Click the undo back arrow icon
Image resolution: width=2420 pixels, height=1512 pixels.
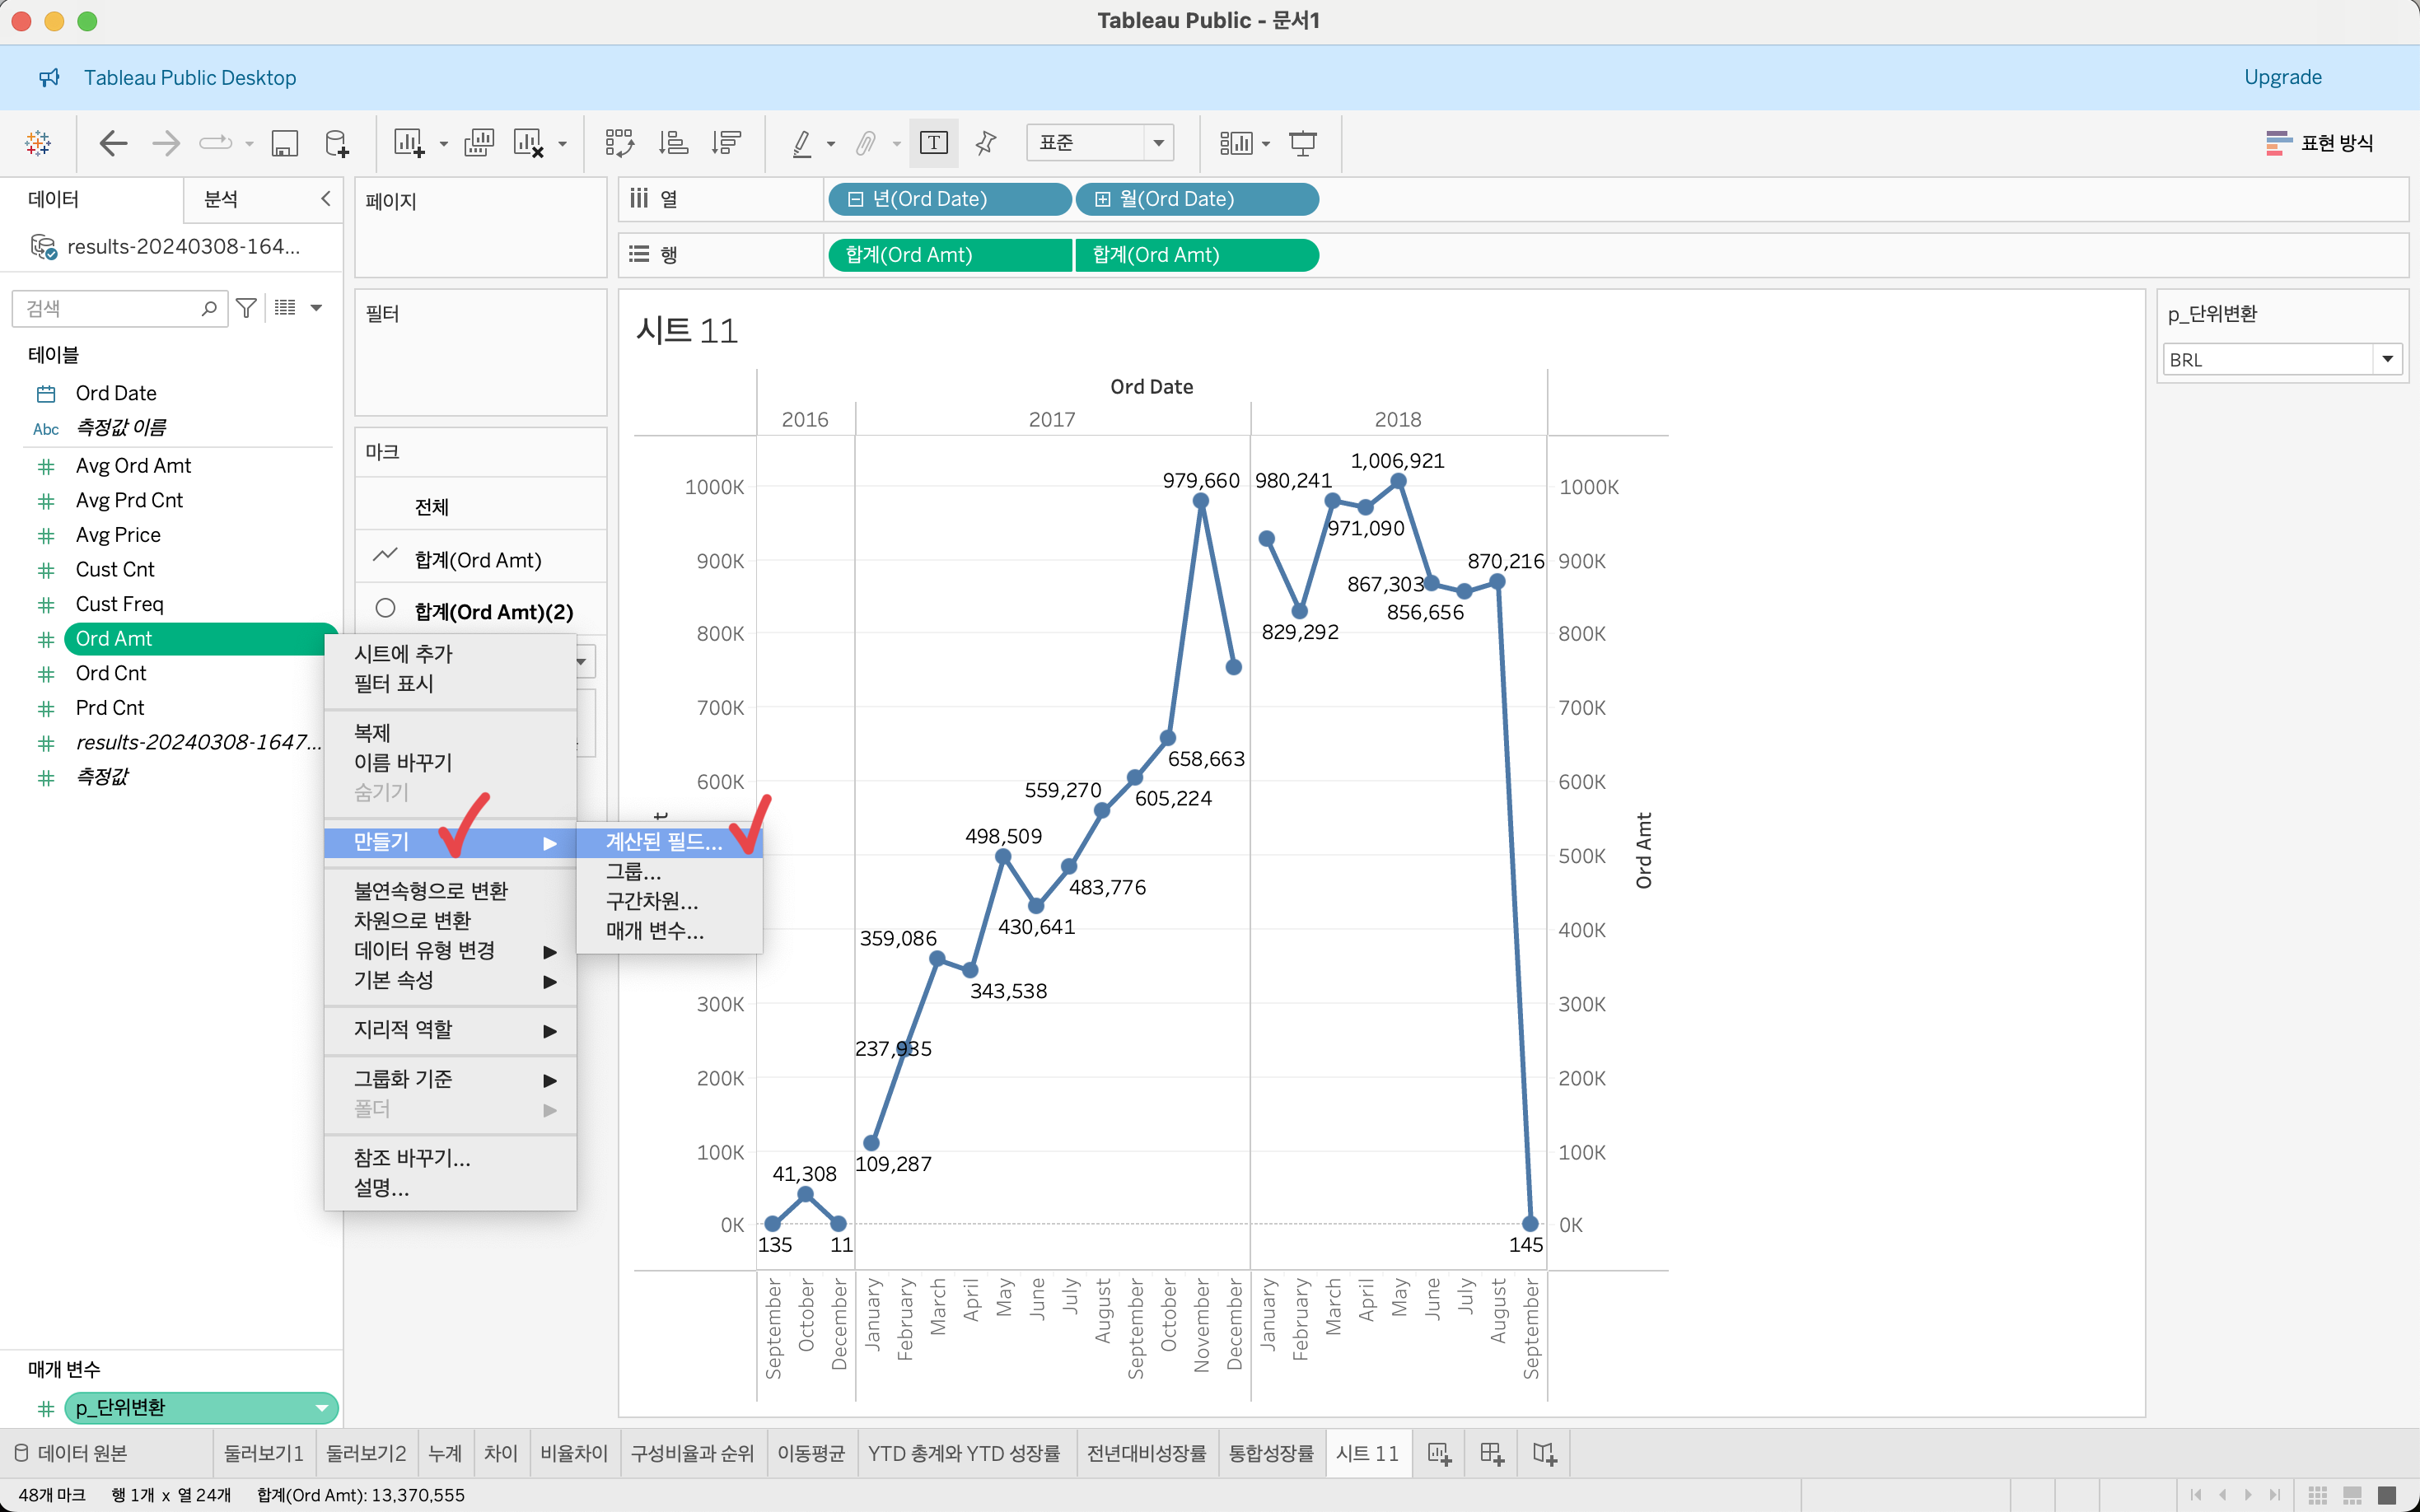113,143
